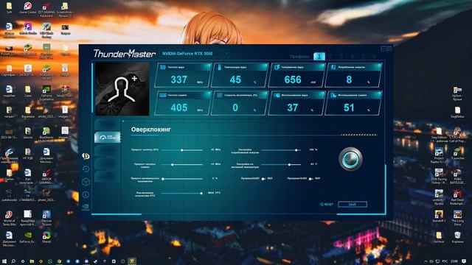Open the Standoff 2 desktop icon
Image resolution: width=472 pixels, height=265 pixels.
point(439,216)
